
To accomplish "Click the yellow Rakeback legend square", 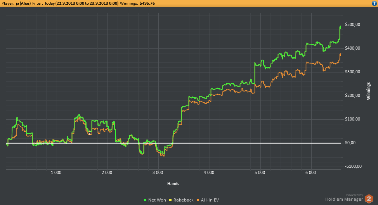I will (x=172, y=200).
